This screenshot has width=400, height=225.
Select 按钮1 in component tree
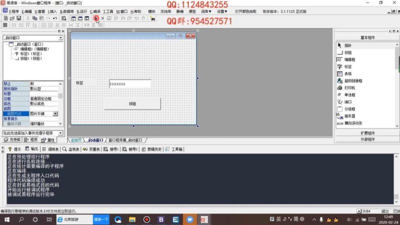[x=31, y=58]
